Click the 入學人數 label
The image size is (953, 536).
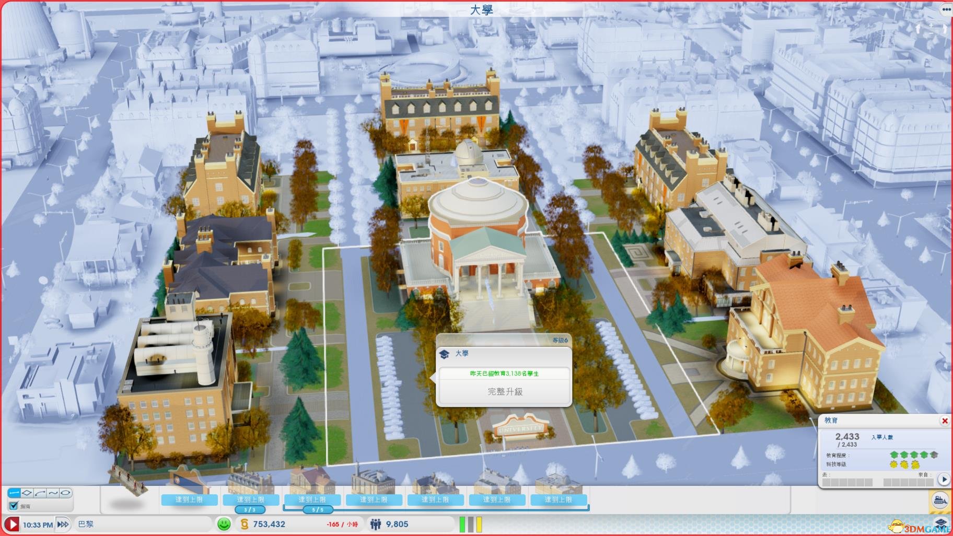[x=882, y=437]
